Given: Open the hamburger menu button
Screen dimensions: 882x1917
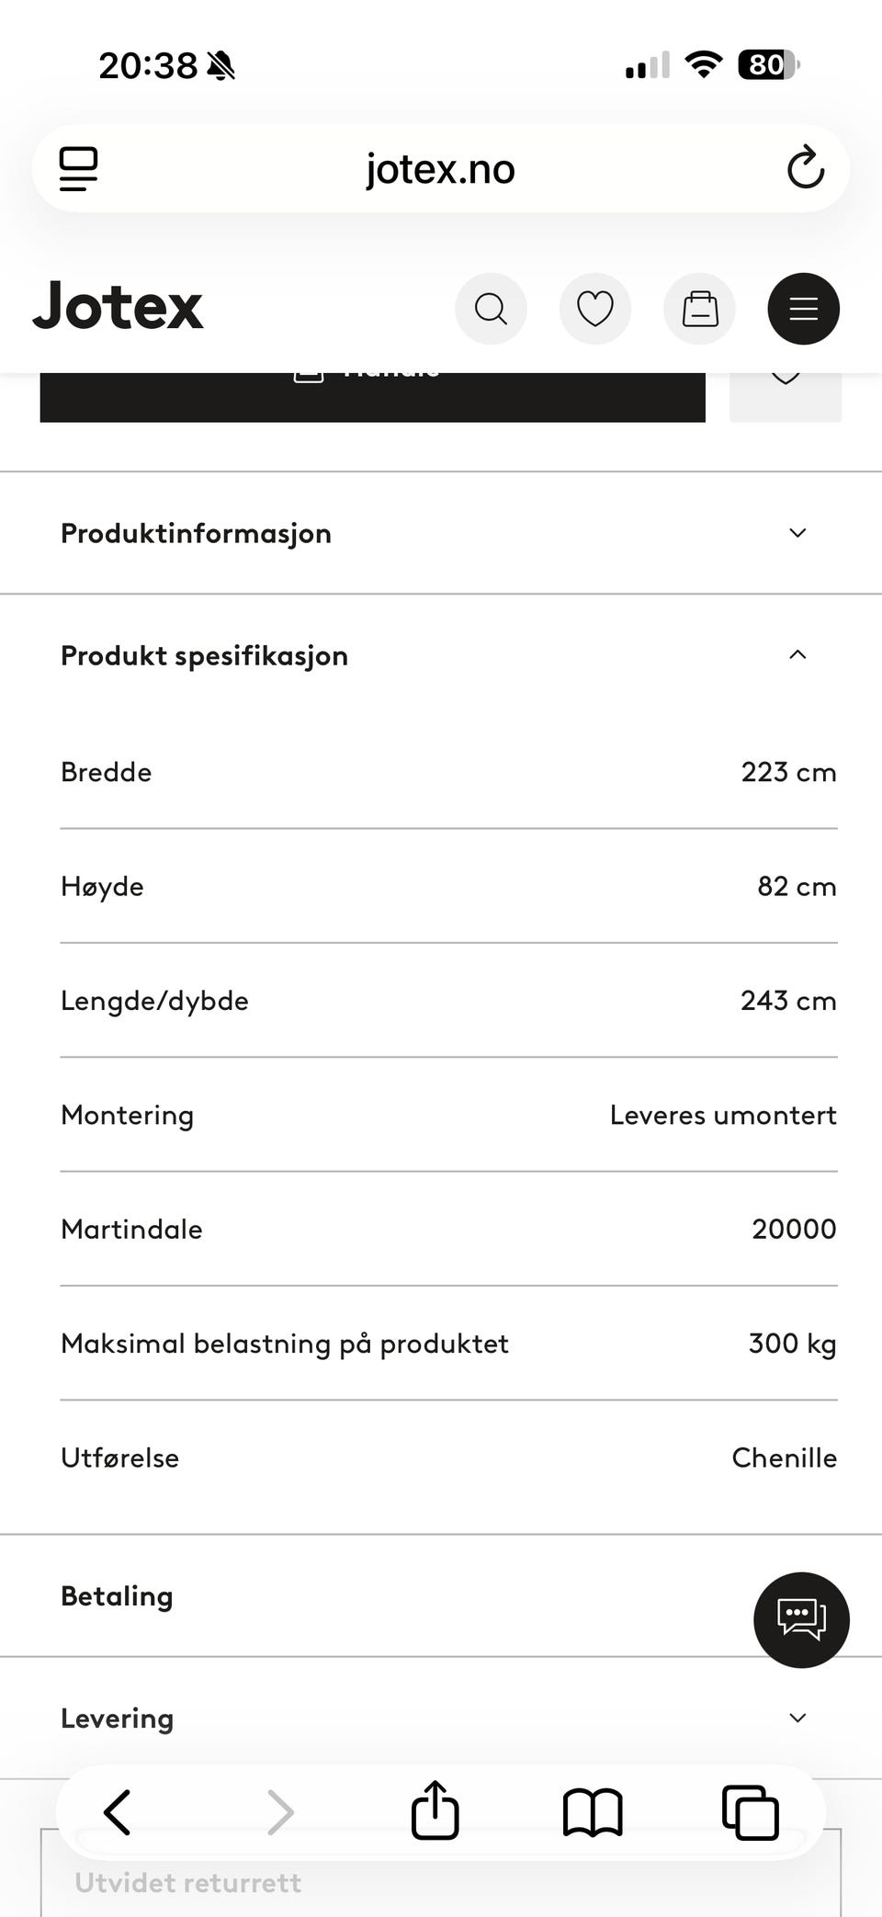Looking at the screenshot, I should [x=804, y=309].
